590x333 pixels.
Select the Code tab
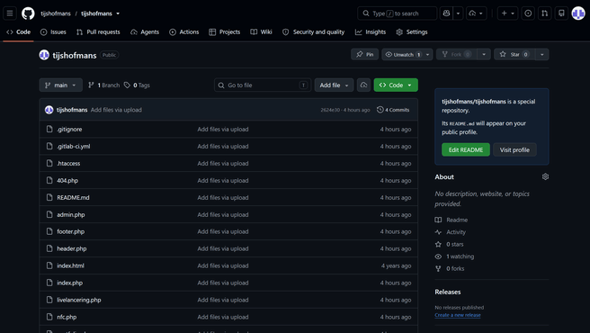tap(18, 32)
